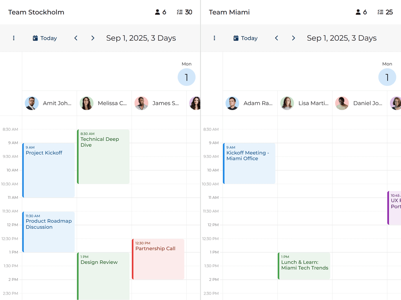Open Stockholm's Sep 1, 2025 date picker
Image resolution: width=401 pixels, height=300 pixels.
(141, 38)
